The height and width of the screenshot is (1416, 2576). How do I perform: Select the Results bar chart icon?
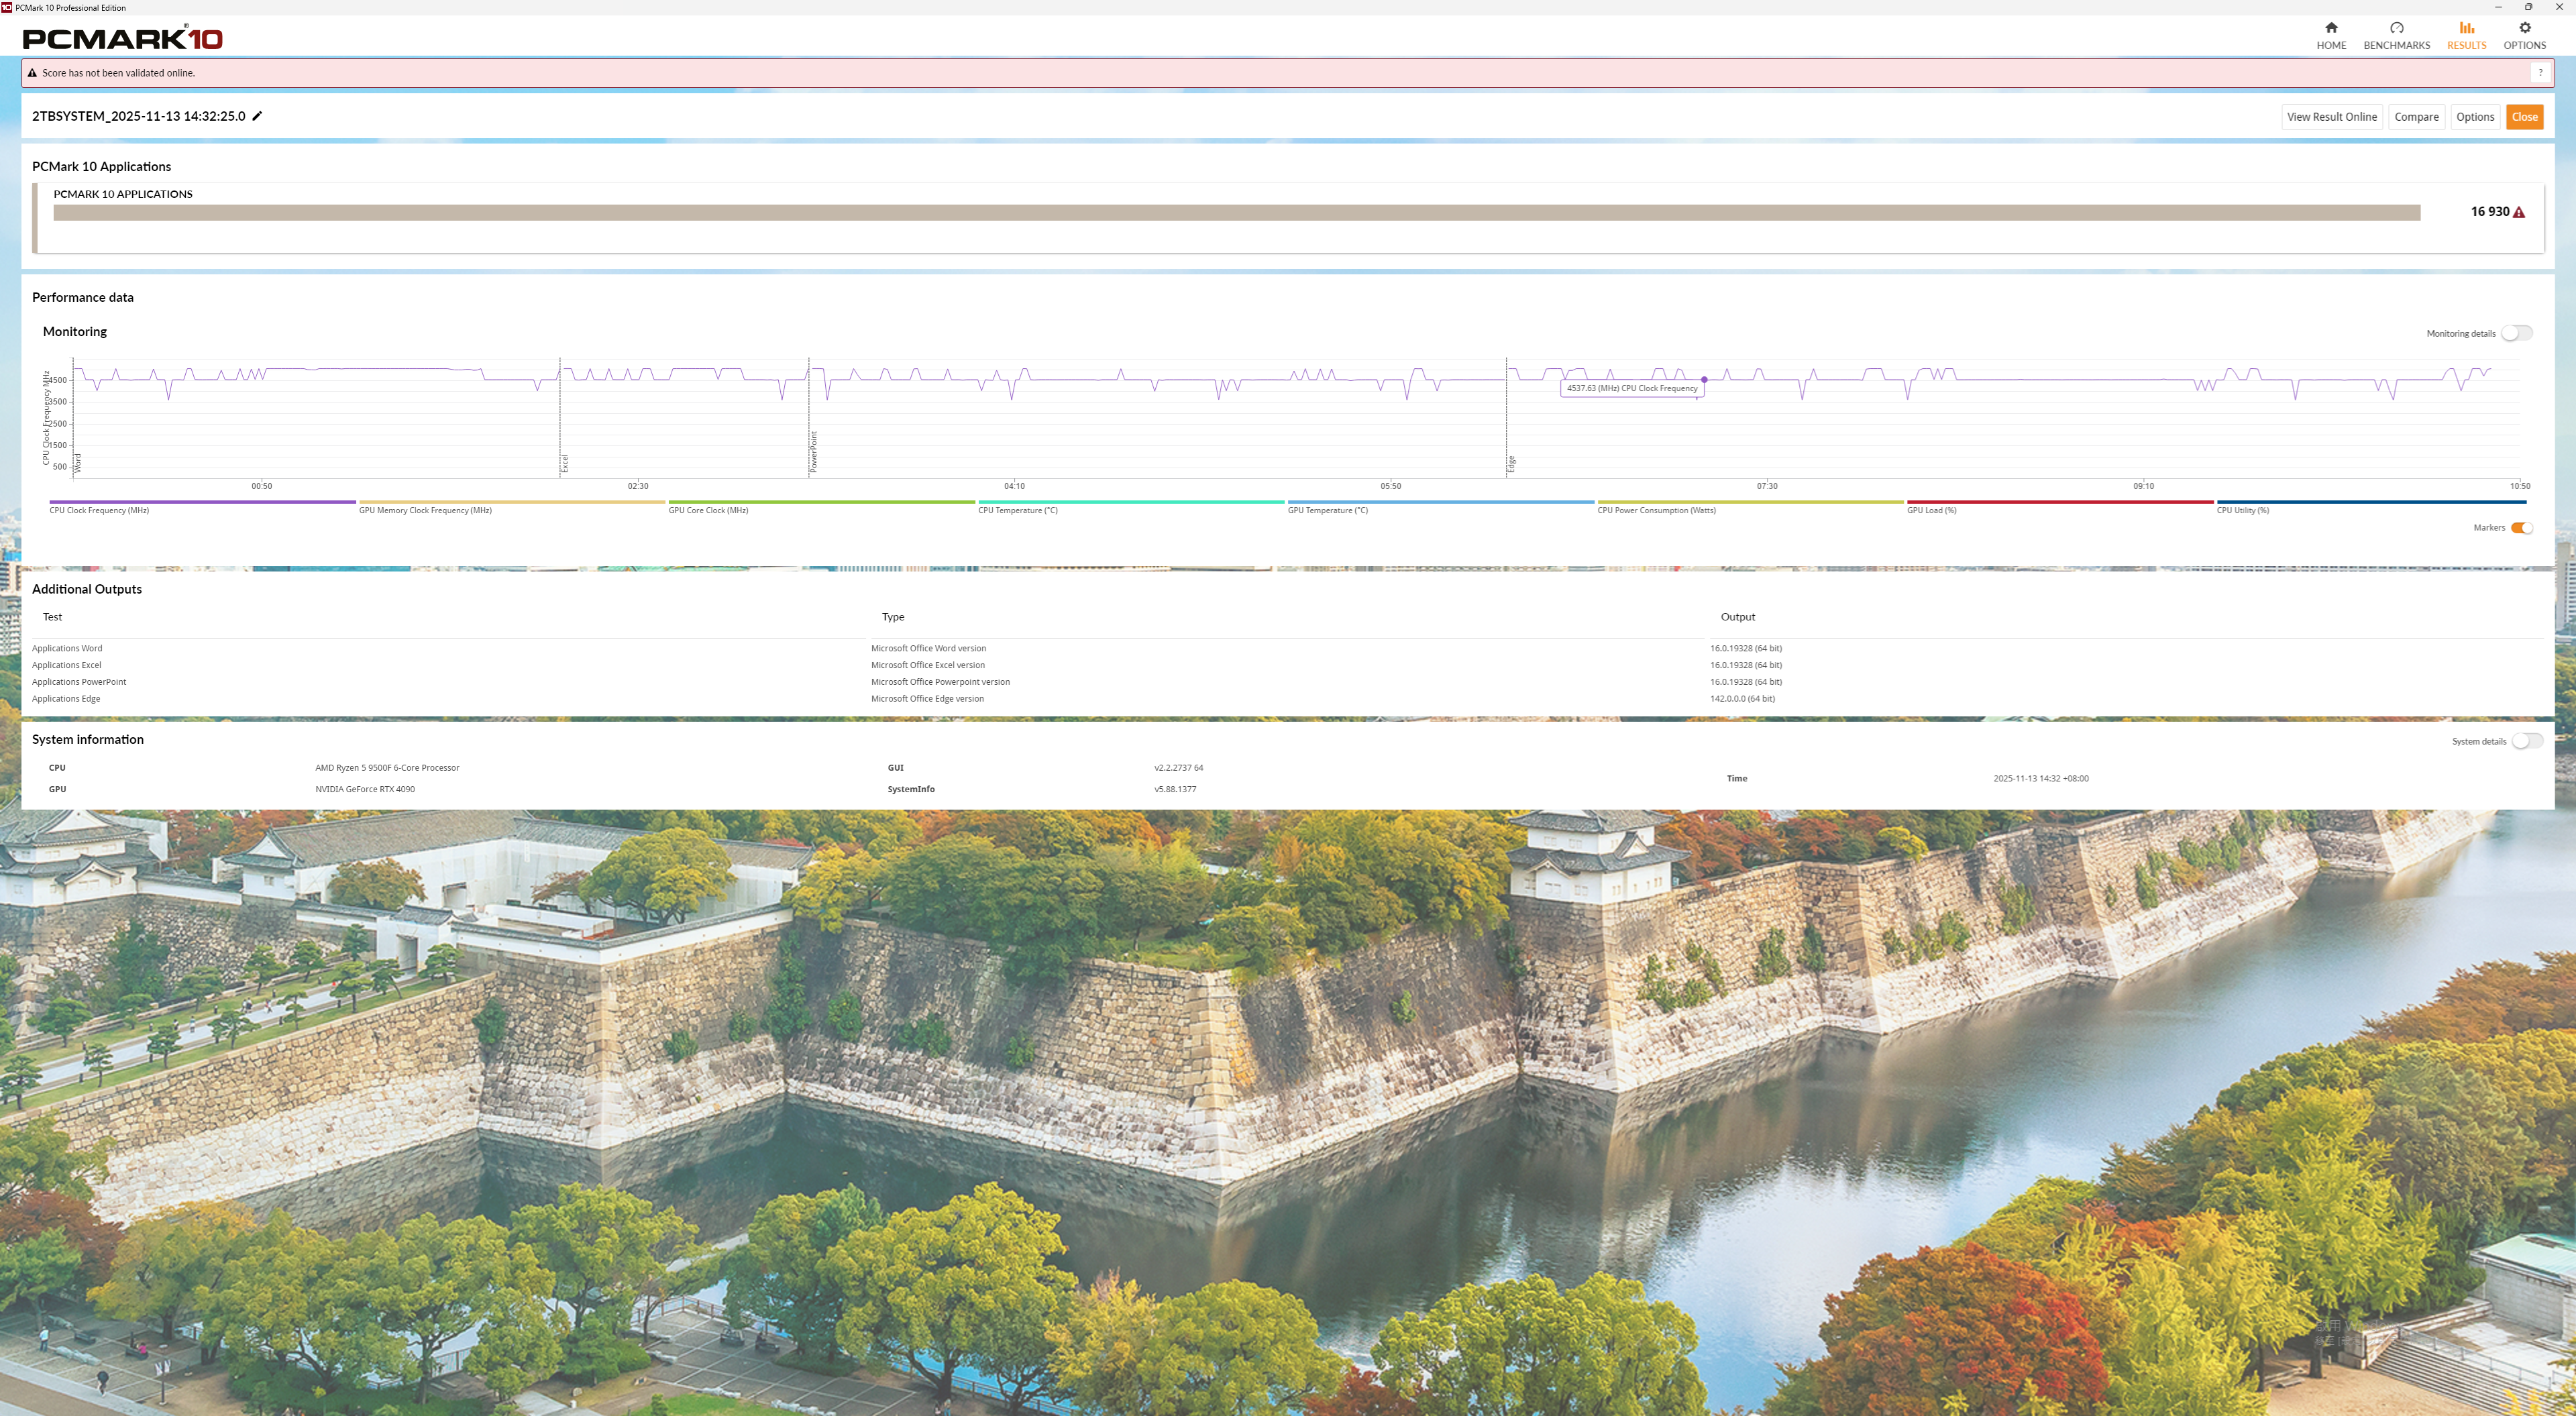pos(2466,28)
